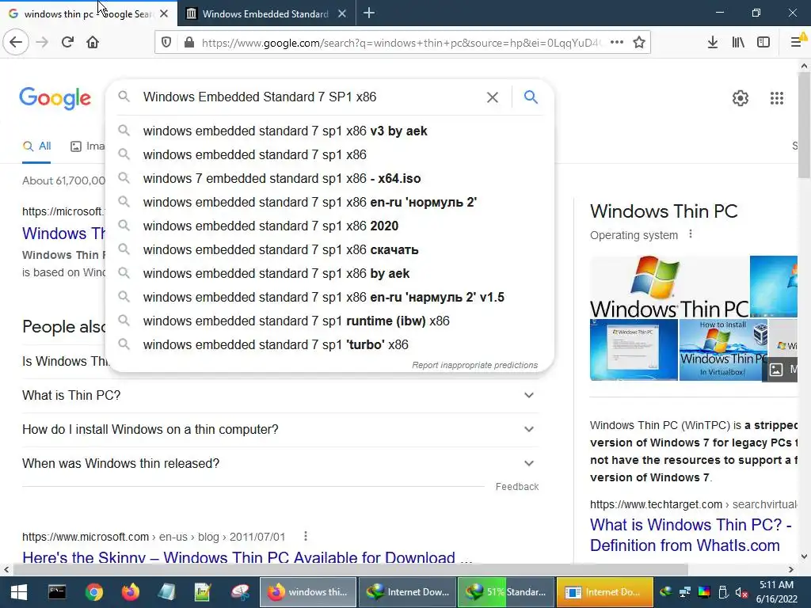Image resolution: width=811 pixels, height=608 pixels.
Task: Expand "What is Thin PC?" question
Action: pos(280,396)
